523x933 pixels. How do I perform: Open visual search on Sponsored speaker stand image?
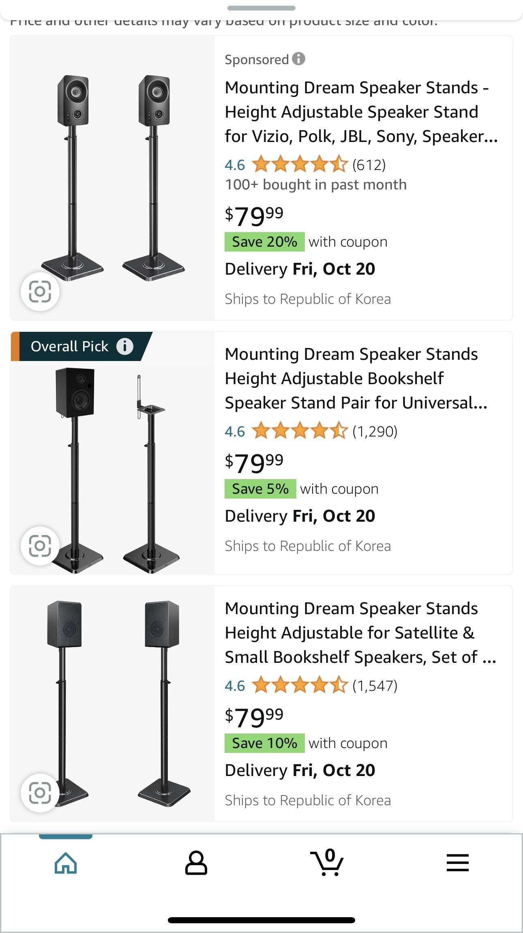pyautogui.click(x=40, y=291)
